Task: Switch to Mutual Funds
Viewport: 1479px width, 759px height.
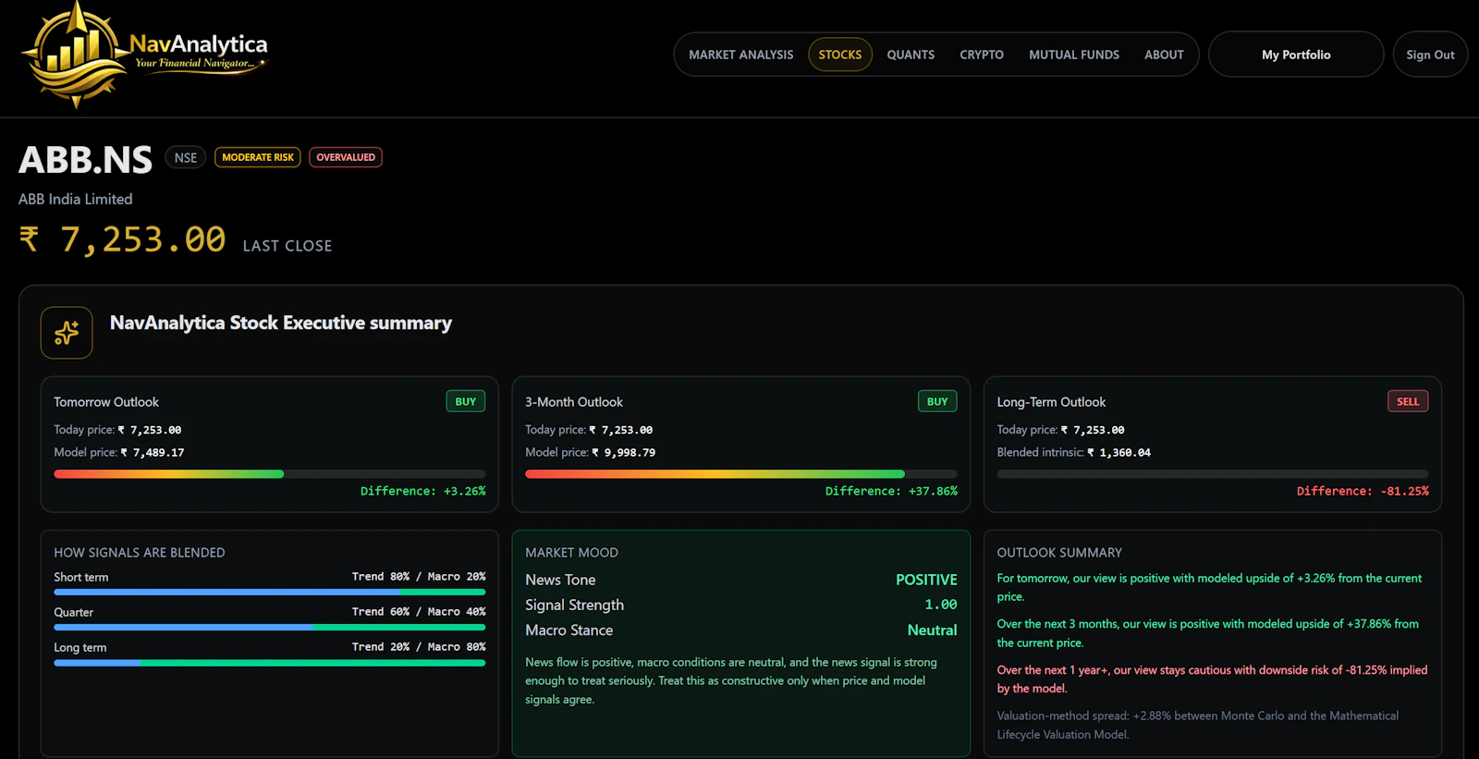Action: point(1074,55)
